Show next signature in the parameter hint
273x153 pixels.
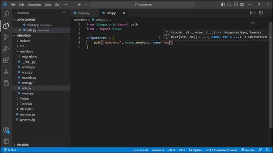pos(167,38)
